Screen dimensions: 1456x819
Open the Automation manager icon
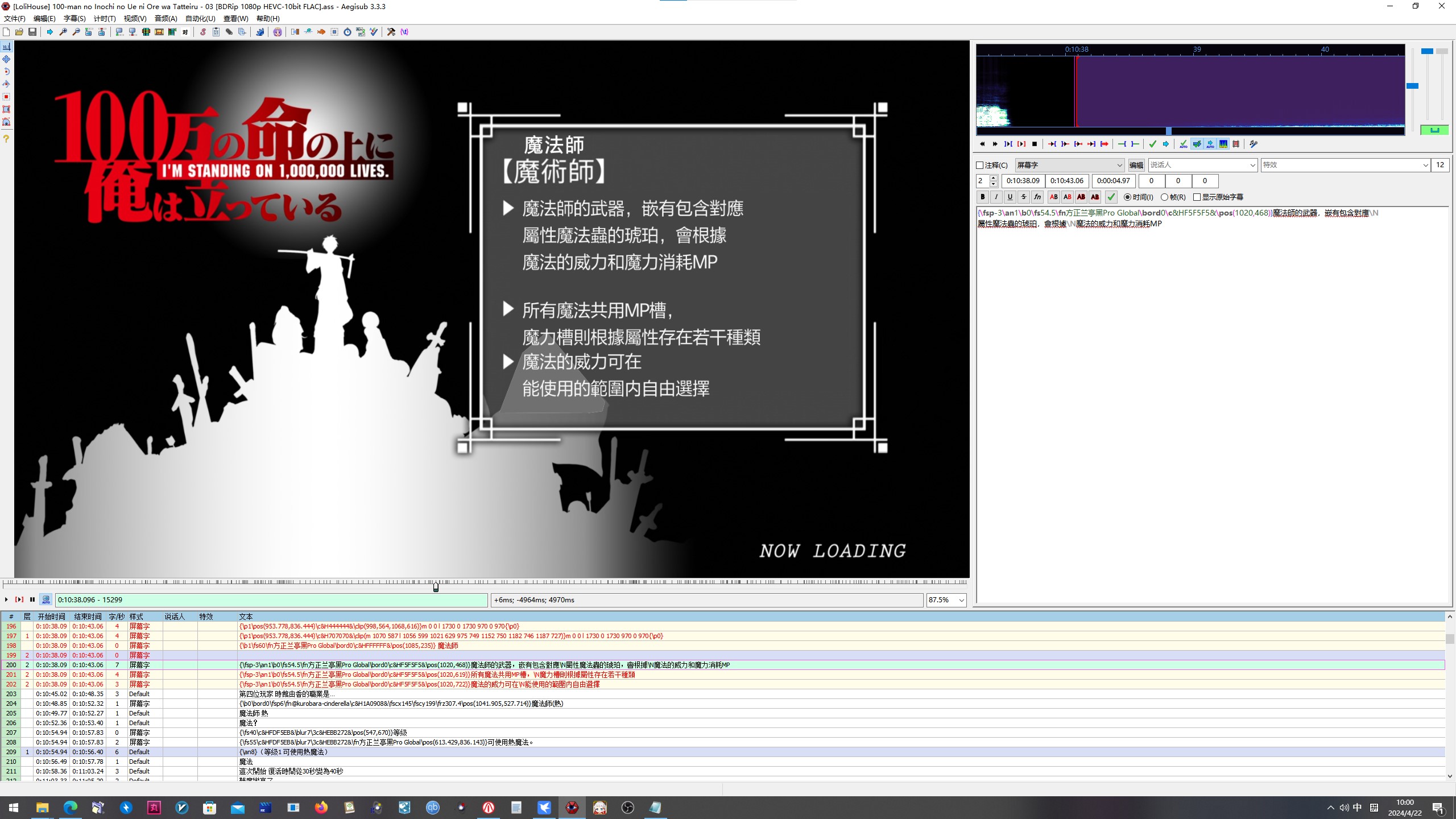(260, 32)
